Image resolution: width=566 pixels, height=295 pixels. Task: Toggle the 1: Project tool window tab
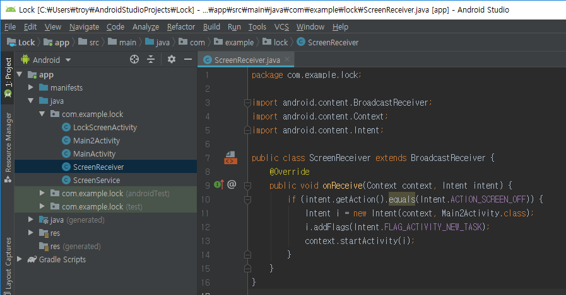coord(8,77)
